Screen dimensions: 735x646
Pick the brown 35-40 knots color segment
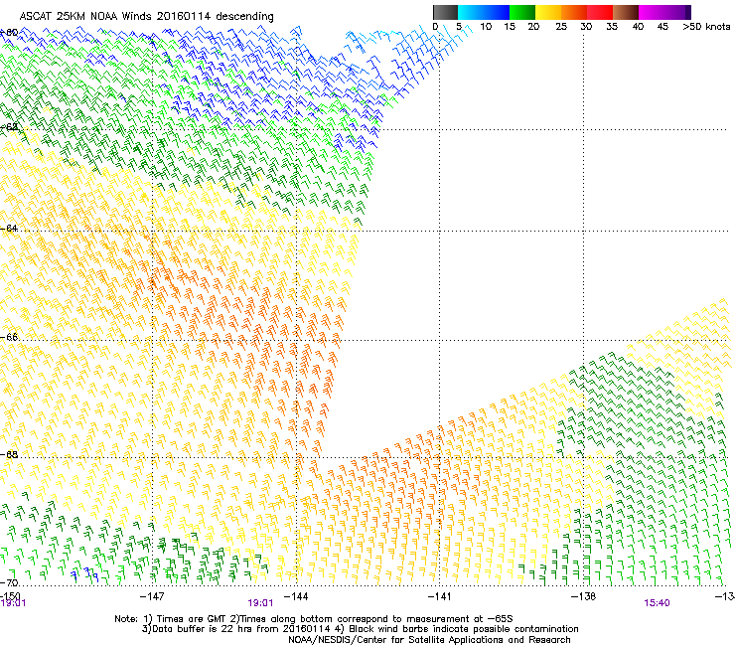pos(626,12)
